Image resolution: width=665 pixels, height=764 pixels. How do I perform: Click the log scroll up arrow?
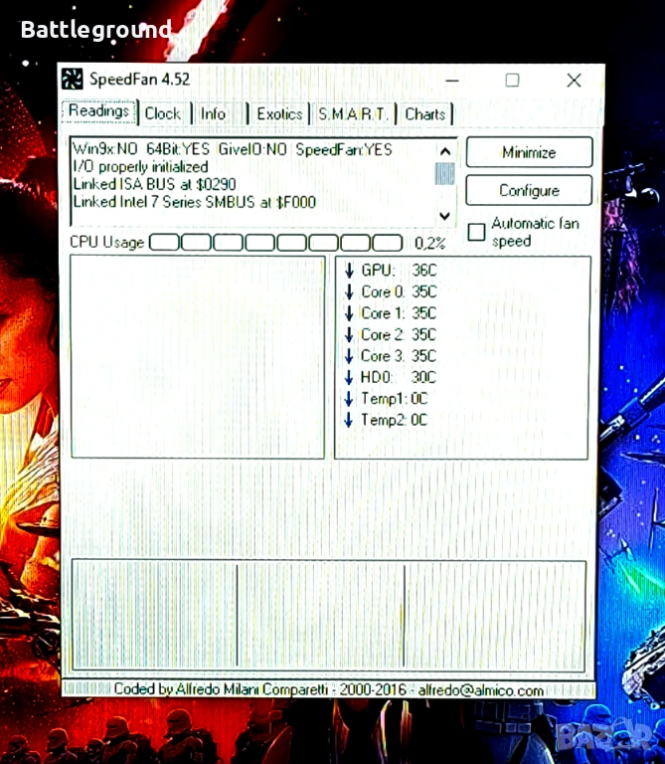(444, 151)
